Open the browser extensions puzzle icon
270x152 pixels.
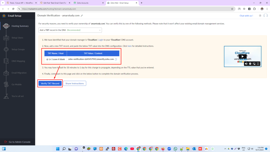254,9
